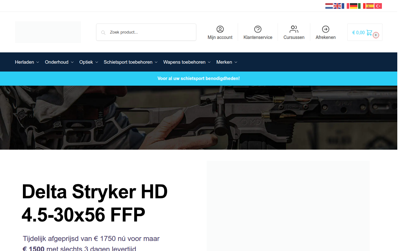The height and width of the screenshot is (251, 402).
Task: Open the Wapens toebehoren menu
Action: (187, 62)
